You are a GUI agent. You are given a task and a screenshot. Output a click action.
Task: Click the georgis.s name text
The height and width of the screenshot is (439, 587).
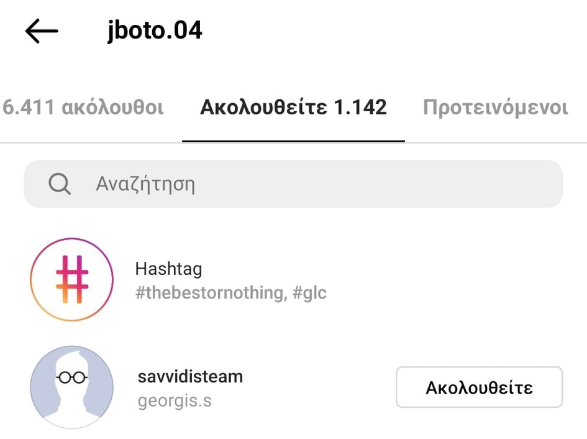pos(175,400)
